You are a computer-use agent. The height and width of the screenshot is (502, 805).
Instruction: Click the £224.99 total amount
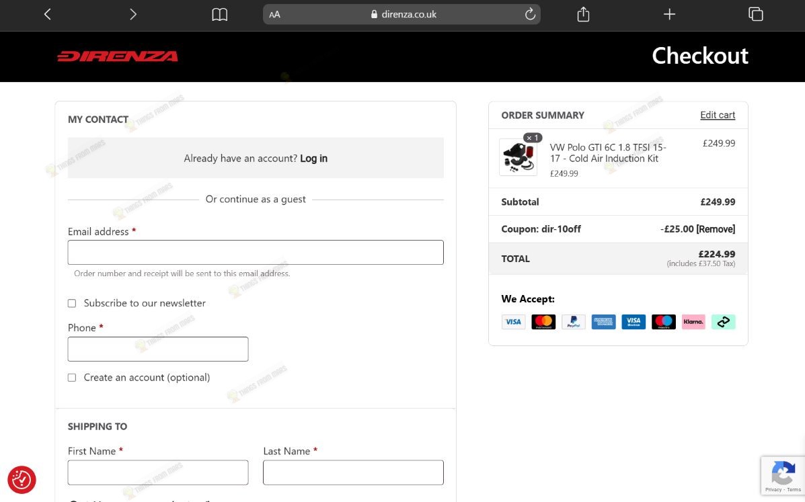717,254
